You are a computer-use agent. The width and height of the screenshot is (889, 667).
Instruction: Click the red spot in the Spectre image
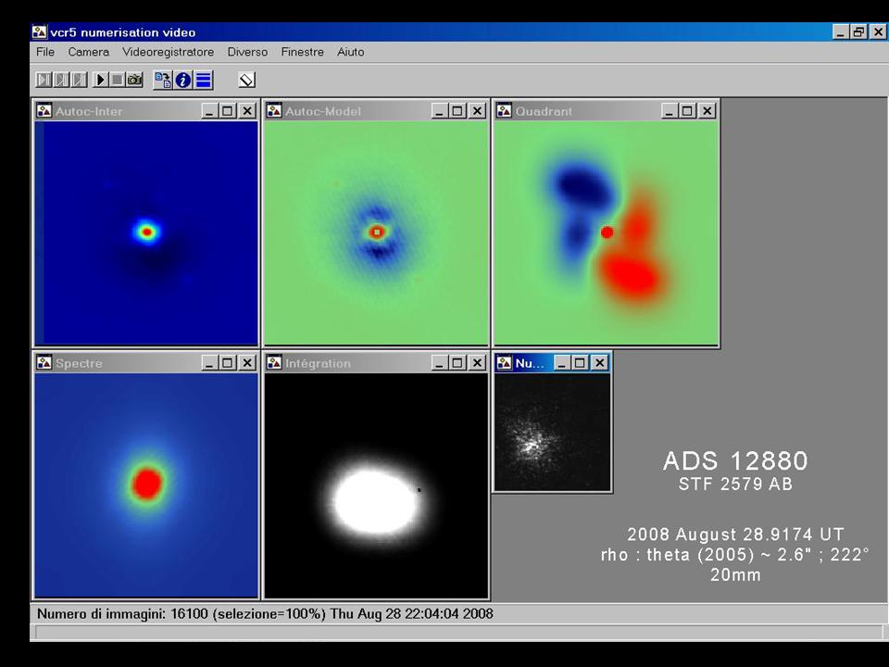(148, 483)
